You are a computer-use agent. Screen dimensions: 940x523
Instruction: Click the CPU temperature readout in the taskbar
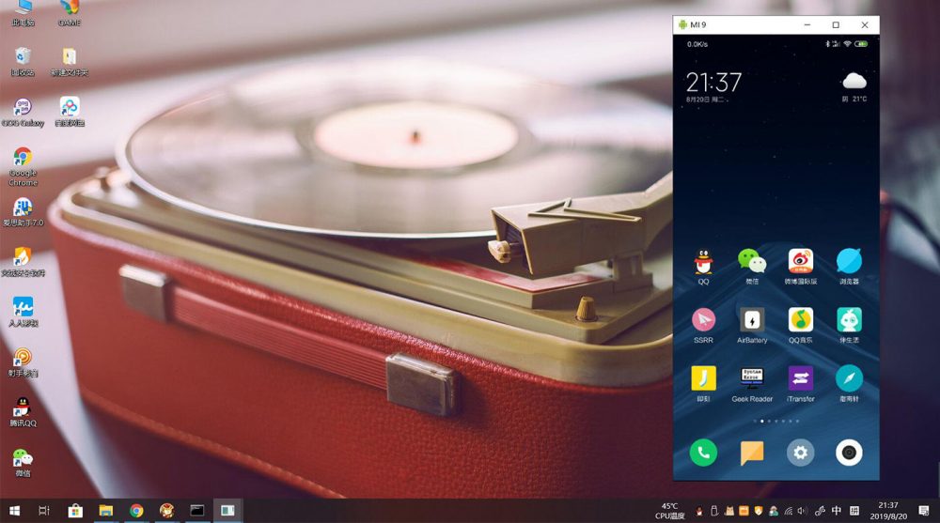pos(669,511)
